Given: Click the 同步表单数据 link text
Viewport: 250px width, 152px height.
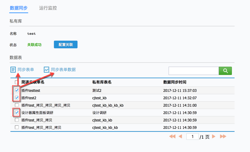Looking at the screenshot, I should tap(63, 70).
